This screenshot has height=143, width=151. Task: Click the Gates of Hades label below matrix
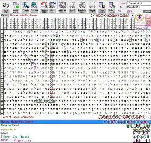(18, 117)
